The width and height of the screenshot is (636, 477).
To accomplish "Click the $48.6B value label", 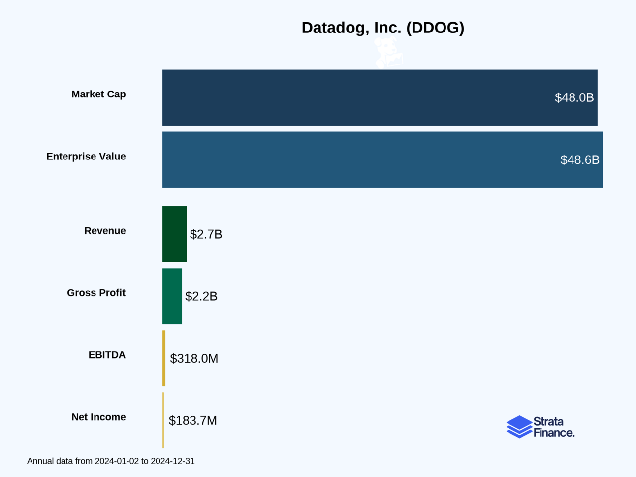I will click(x=580, y=159).
